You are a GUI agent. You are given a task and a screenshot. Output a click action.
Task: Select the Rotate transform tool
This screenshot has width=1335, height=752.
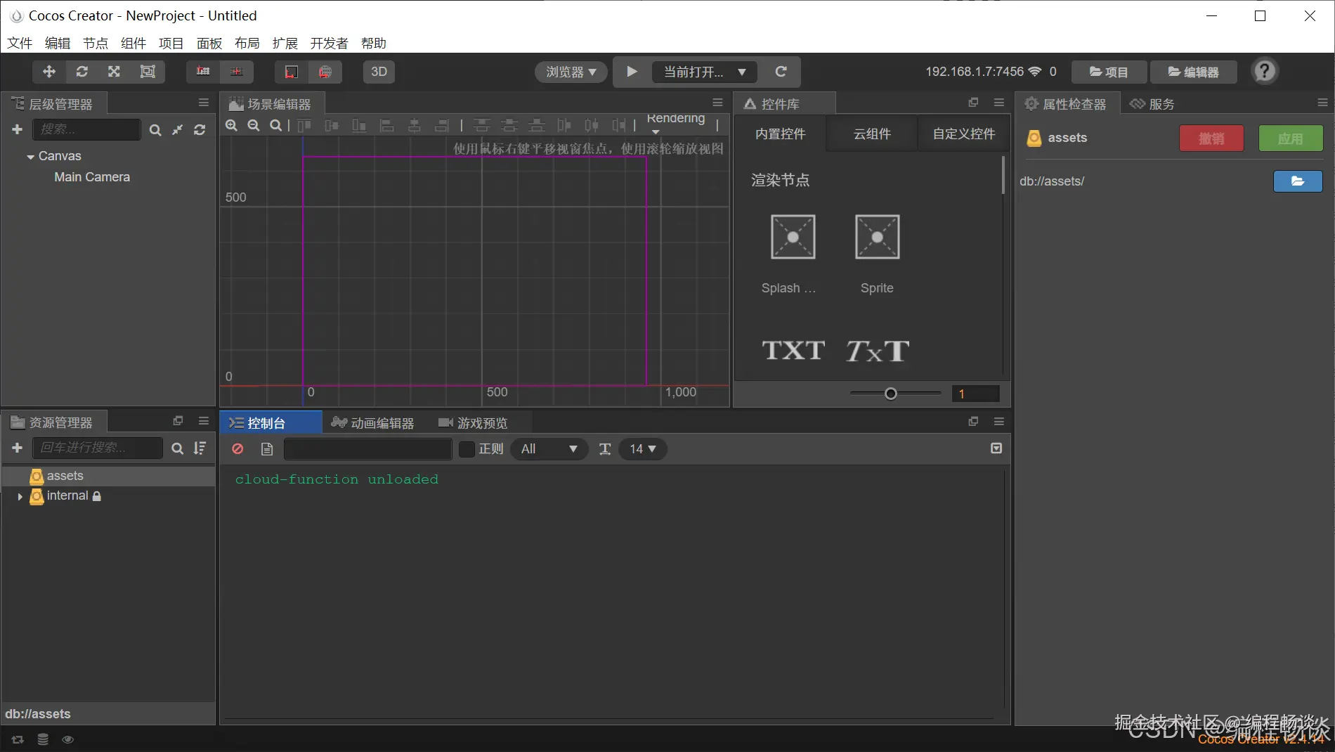82,71
